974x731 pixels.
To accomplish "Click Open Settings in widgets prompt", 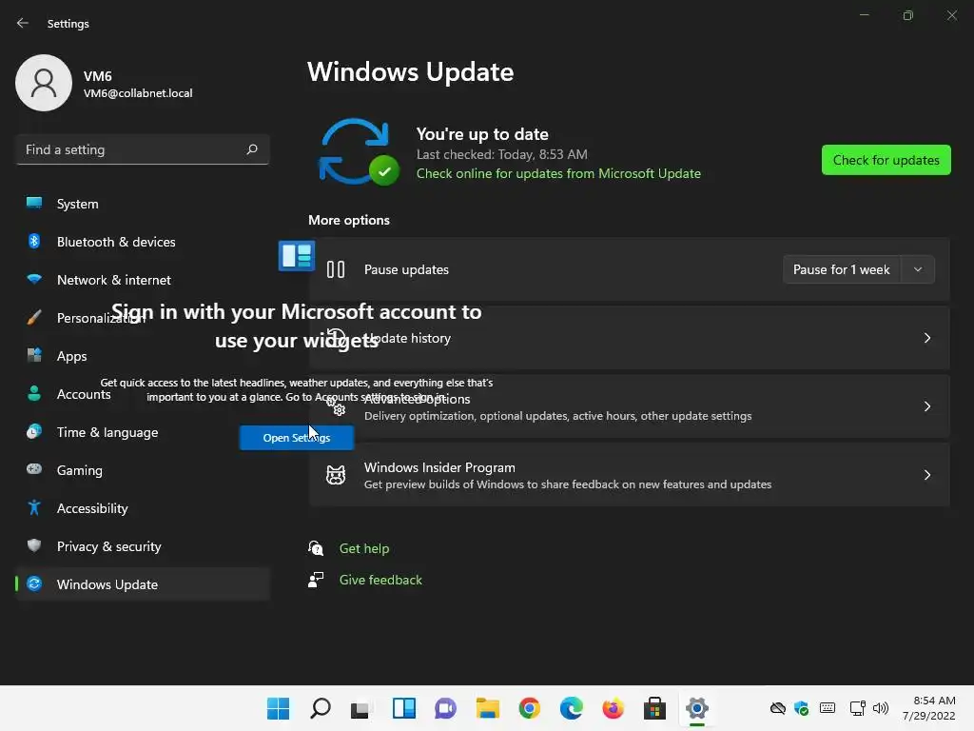I will coord(297,438).
